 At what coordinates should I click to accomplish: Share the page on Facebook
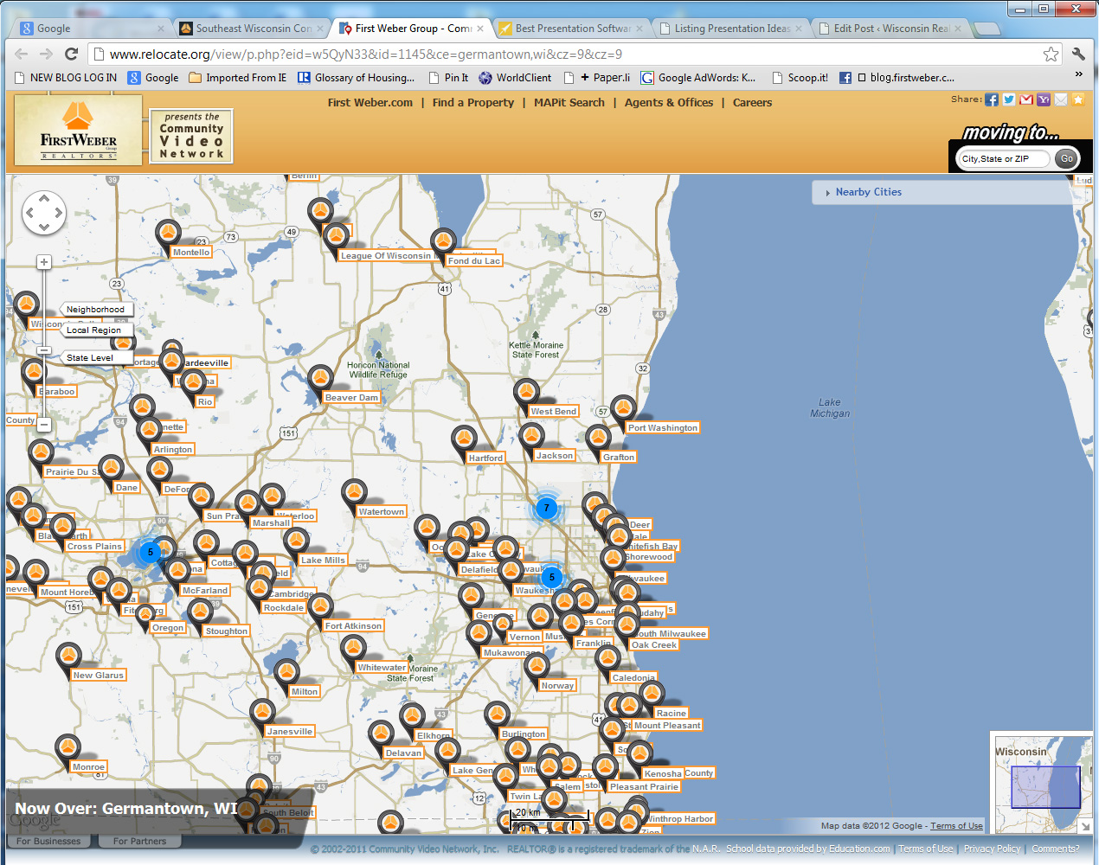(x=992, y=99)
